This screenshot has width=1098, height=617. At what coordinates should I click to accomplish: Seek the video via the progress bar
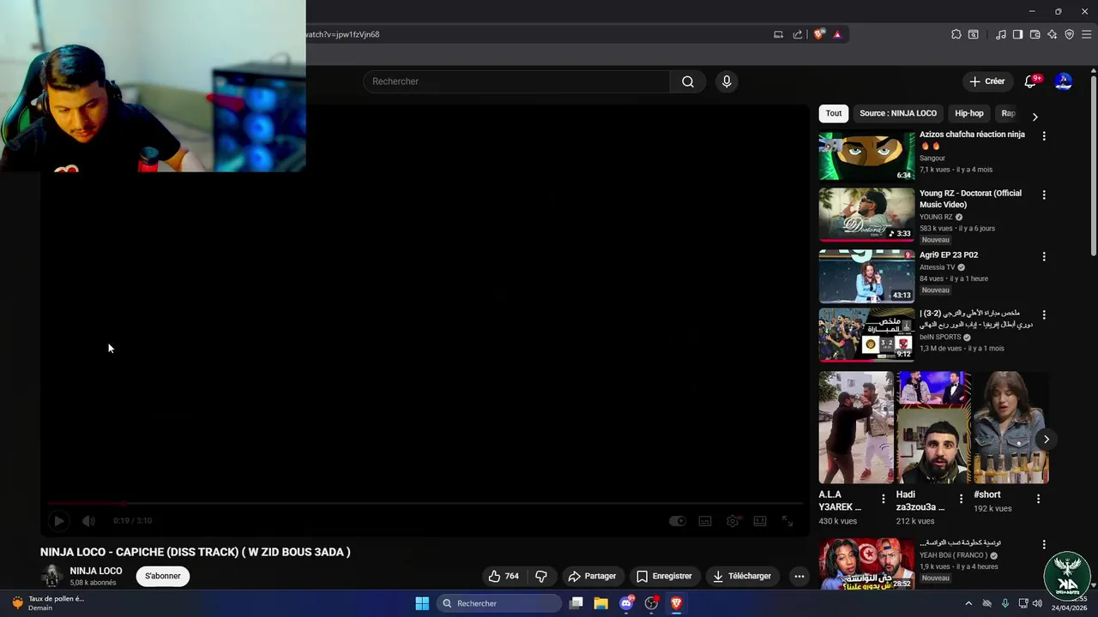click(425, 503)
